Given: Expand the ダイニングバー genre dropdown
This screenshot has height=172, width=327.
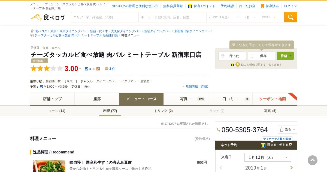Looking at the screenshot, I should [119, 81].
